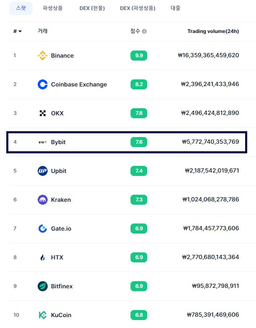The width and height of the screenshot is (256, 328).
Task: Click the OKX logo icon
Action: tap(43, 113)
